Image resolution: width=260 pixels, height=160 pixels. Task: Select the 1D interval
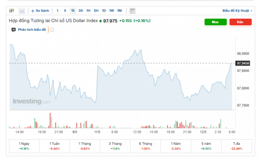(x=104, y=11)
